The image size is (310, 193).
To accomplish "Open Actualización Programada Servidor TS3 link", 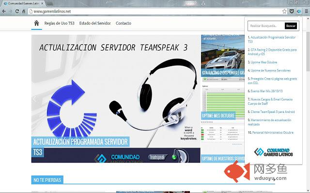I will click(x=273, y=39).
